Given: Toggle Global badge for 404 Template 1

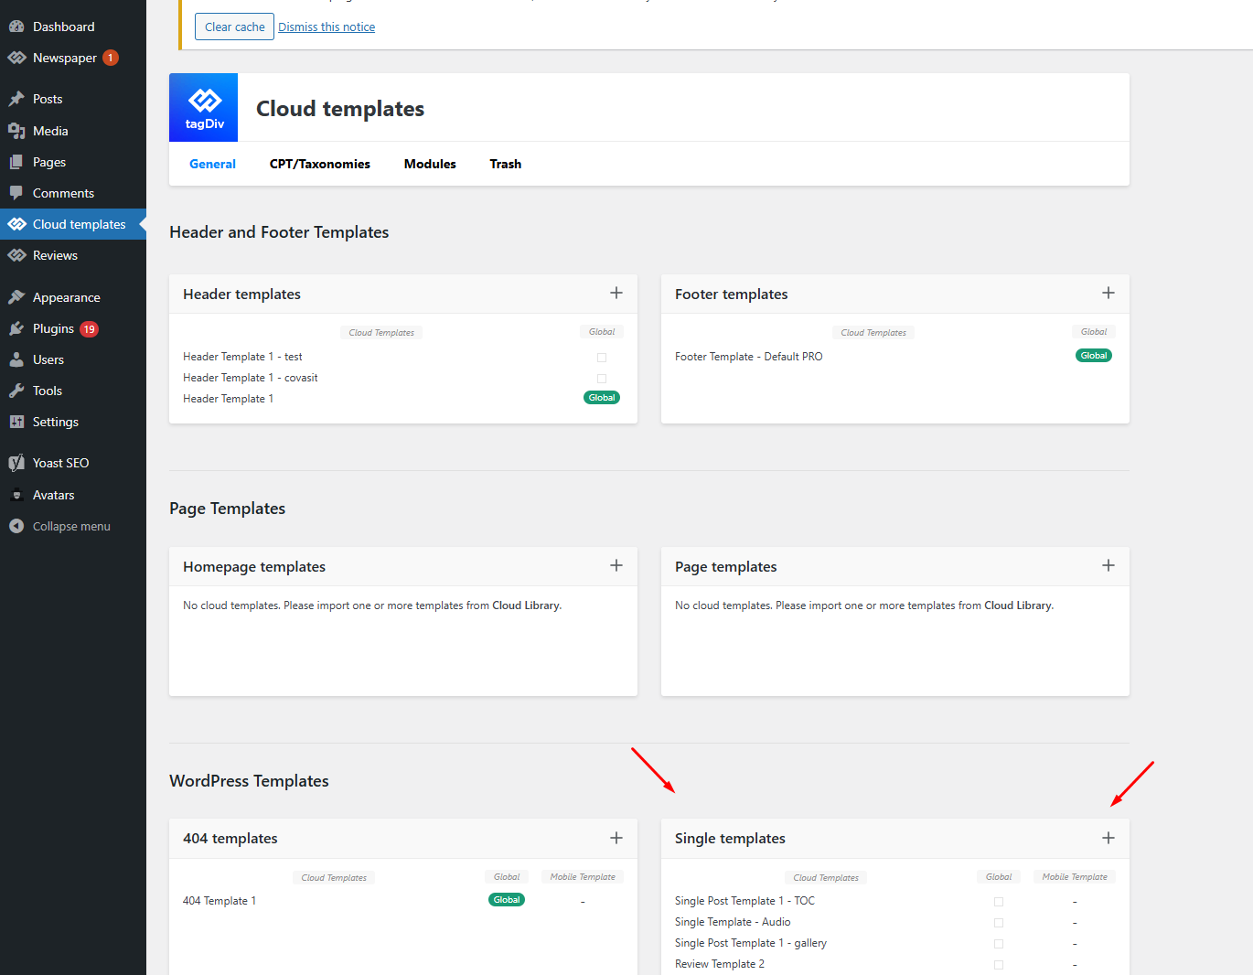Looking at the screenshot, I should pyautogui.click(x=507, y=900).
